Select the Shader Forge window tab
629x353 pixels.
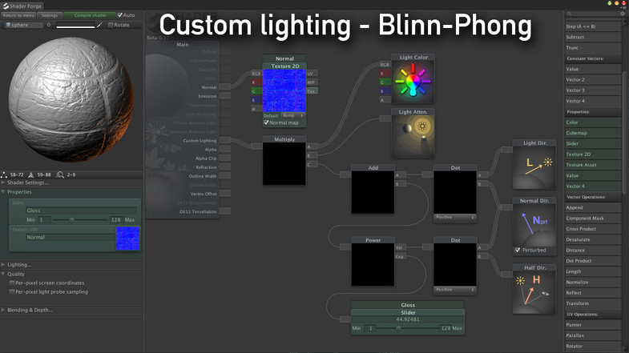click(x=22, y=6)
